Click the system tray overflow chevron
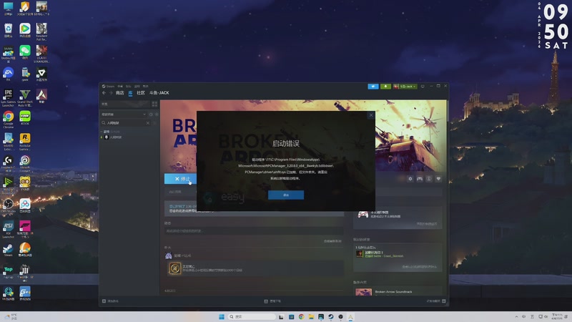Screen dimensions: 572x322 [x=516, y=316]
